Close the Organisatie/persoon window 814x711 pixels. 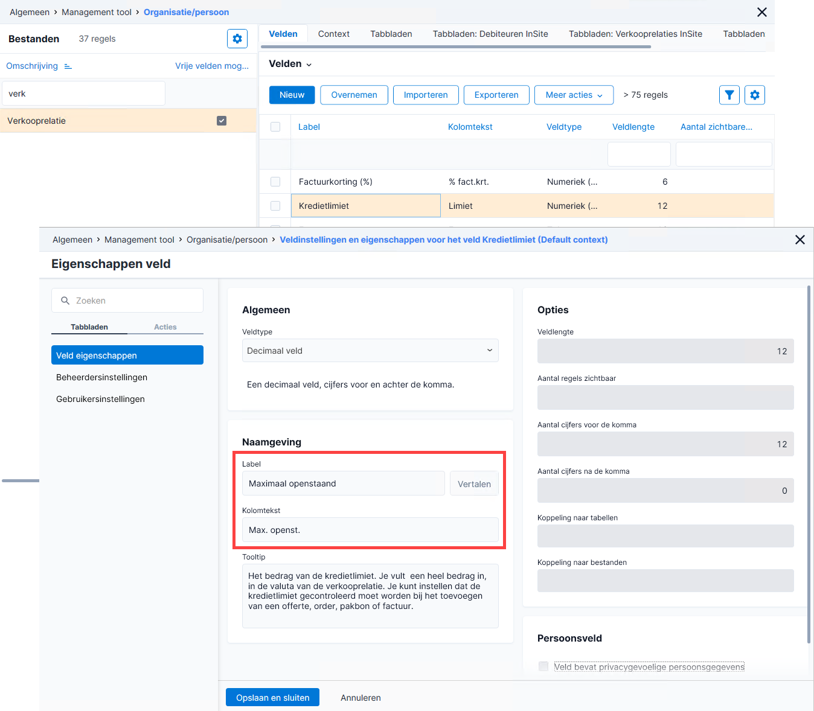pos(762,12)
